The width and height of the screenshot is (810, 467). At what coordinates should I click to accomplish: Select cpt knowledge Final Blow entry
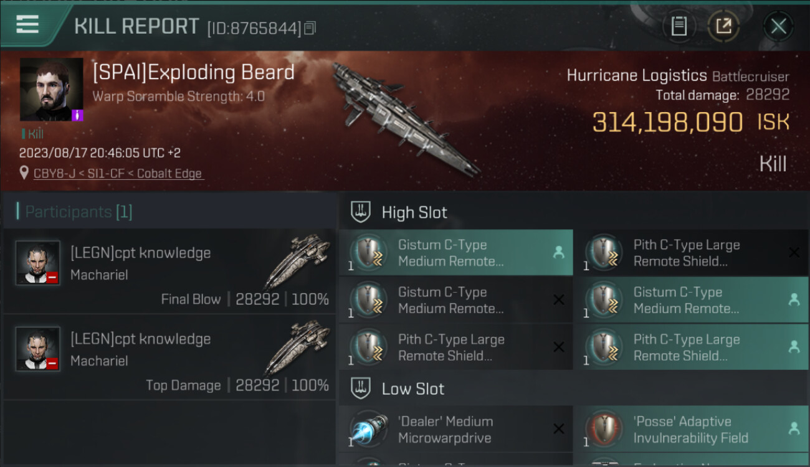[169, 271]
